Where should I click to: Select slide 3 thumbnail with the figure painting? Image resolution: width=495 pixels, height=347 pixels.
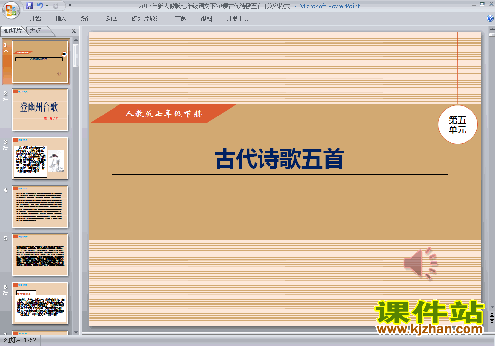[x=40, y=158]
